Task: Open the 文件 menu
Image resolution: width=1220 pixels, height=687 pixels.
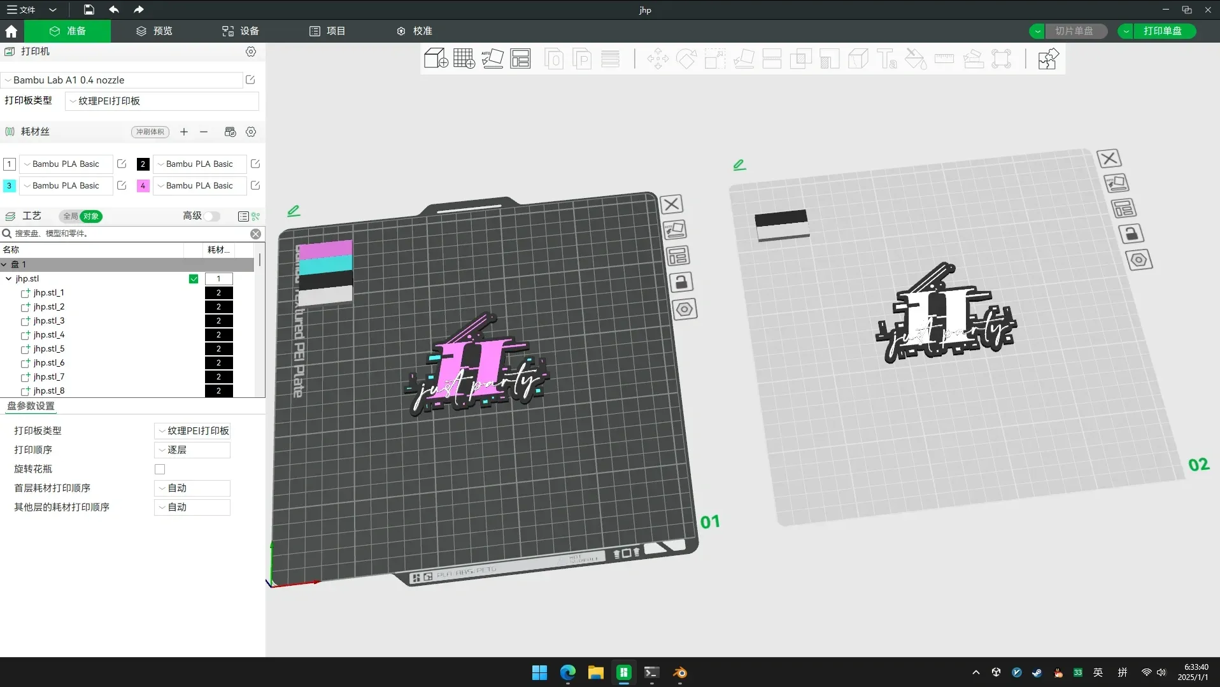Action: click(x=23, y=10)
